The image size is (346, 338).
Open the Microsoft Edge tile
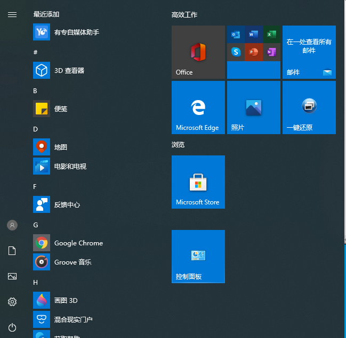click(x=198, y=108)
